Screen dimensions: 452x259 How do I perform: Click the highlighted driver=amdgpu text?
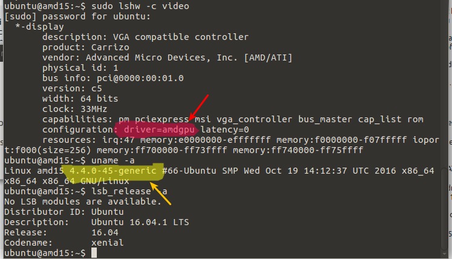click(159, 129)
